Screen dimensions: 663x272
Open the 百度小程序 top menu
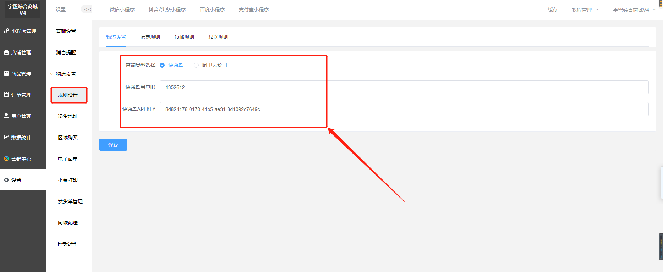tap(212, 10)
